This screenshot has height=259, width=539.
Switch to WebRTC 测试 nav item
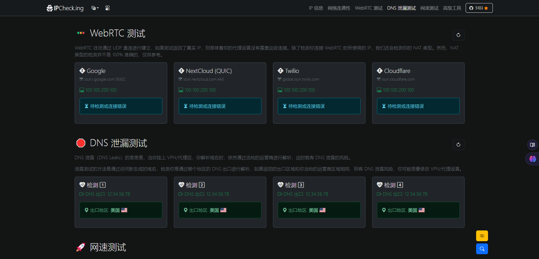click(368, 8)
